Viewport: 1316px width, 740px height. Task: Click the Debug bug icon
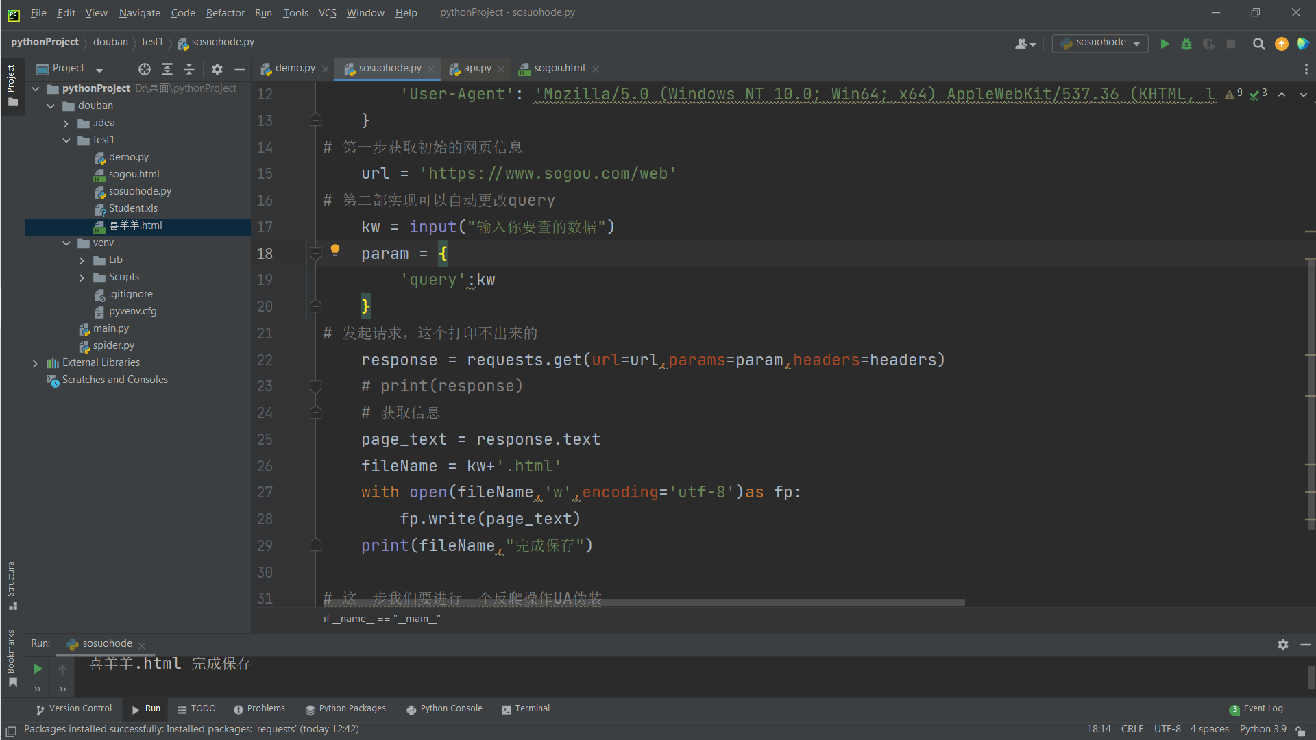[1186, 44]
